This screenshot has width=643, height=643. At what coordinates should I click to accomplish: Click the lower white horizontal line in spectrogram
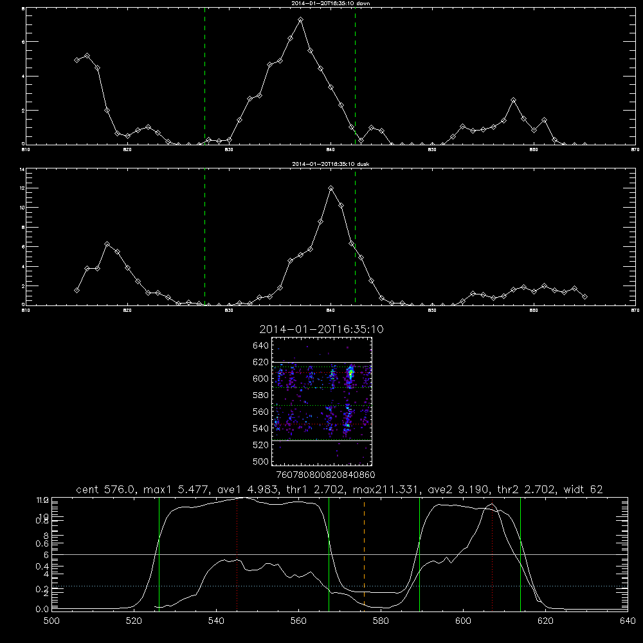coord(322,441)
